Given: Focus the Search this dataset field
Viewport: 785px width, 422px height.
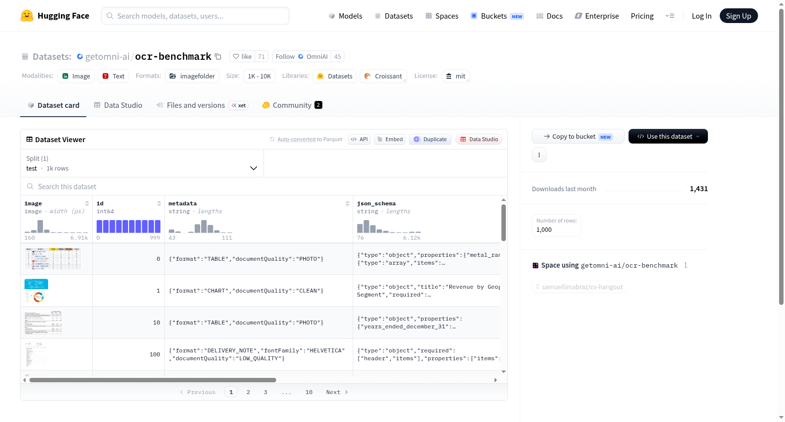Looking at the screenshot, I should 264,187.
